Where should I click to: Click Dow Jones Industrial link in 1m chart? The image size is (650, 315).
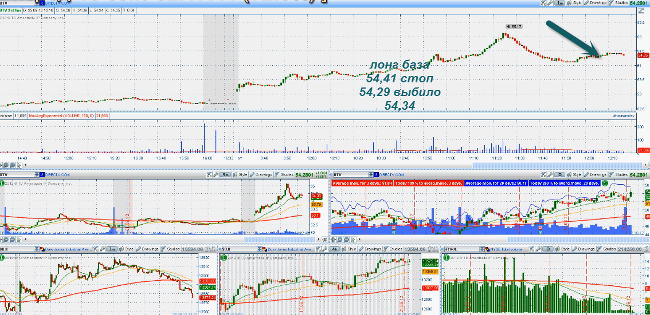(x=69, y=249)
